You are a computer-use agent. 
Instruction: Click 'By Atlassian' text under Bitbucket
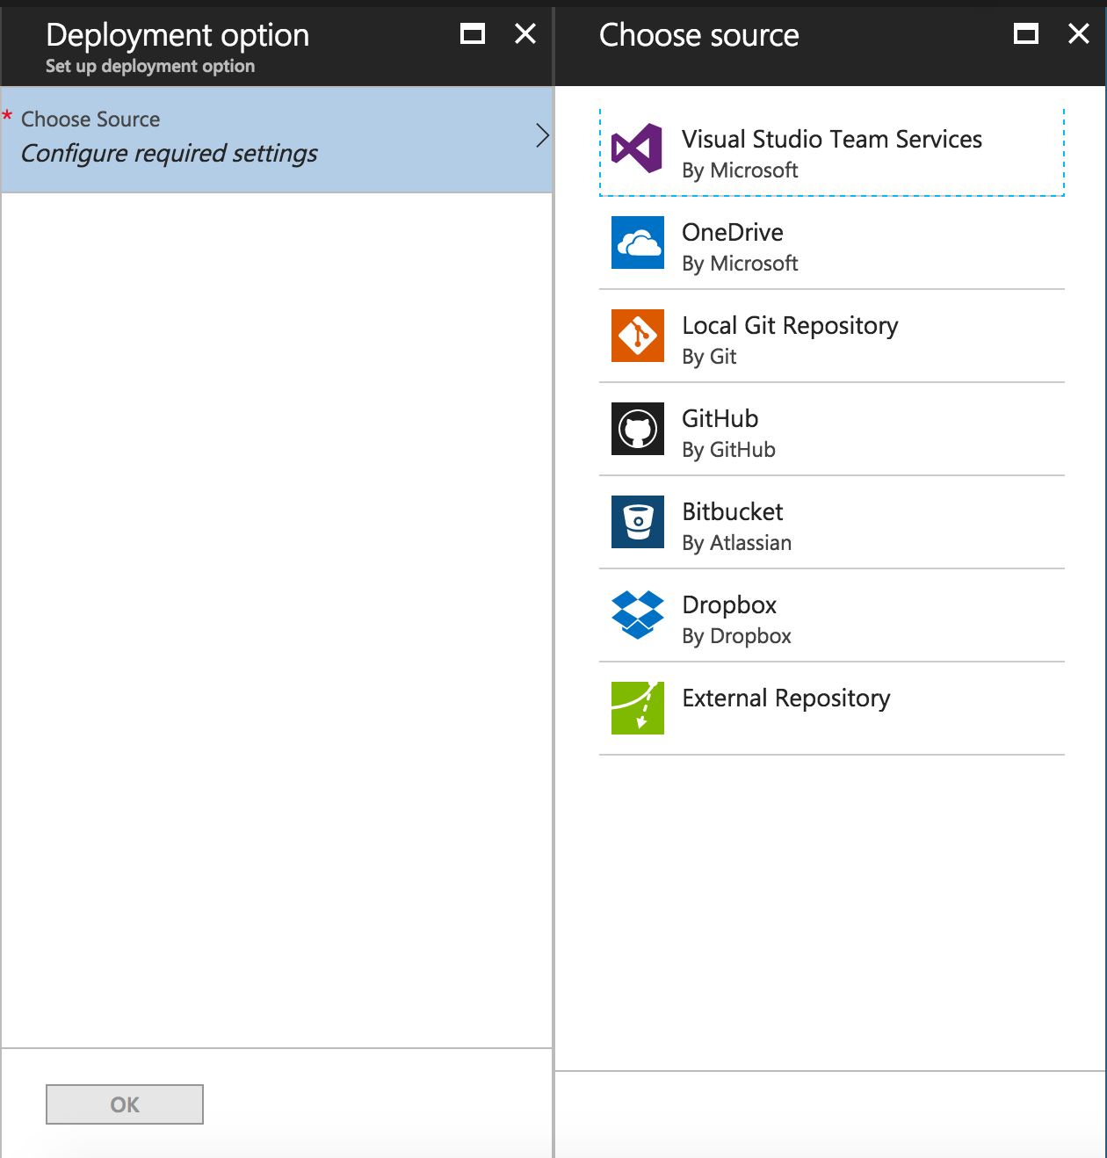(x=737, y=543)
